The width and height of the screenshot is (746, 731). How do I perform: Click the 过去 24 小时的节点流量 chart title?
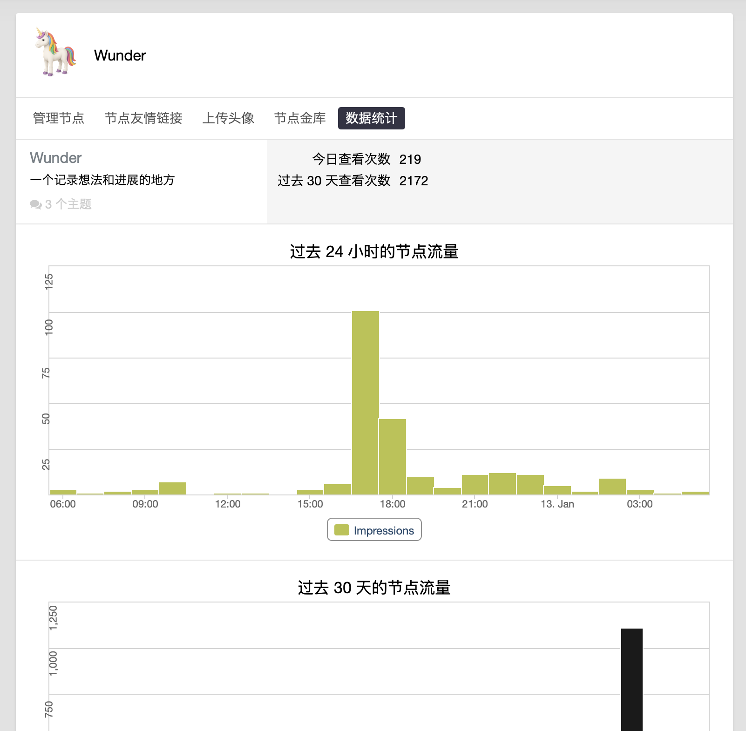pyautogui.click(x=374, y=252)
